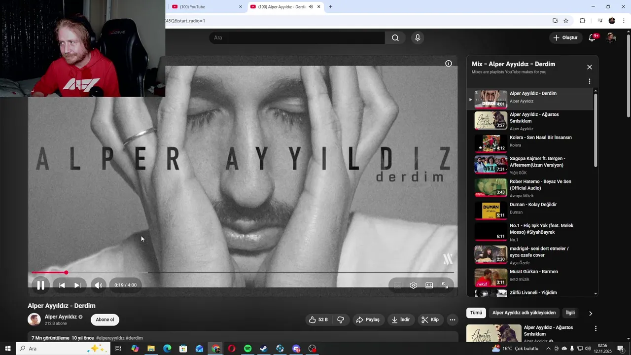Pause the playing video
The image size is (631, 355).
41,285
